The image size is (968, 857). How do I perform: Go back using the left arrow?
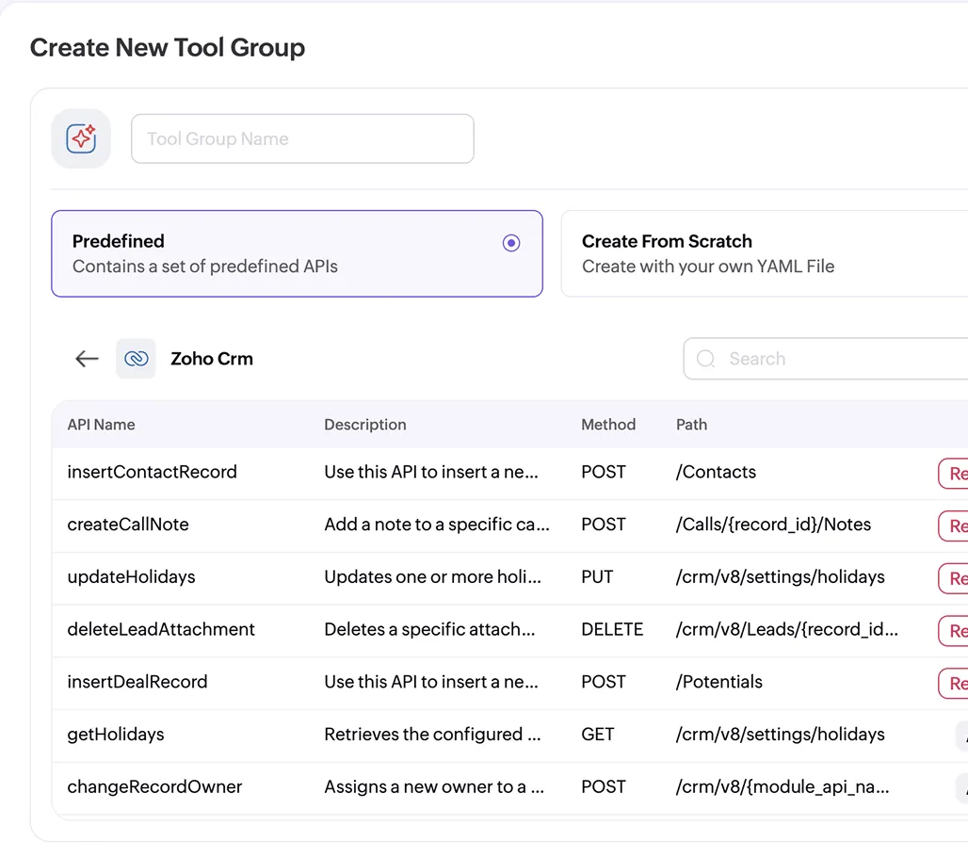click(87, 358)
